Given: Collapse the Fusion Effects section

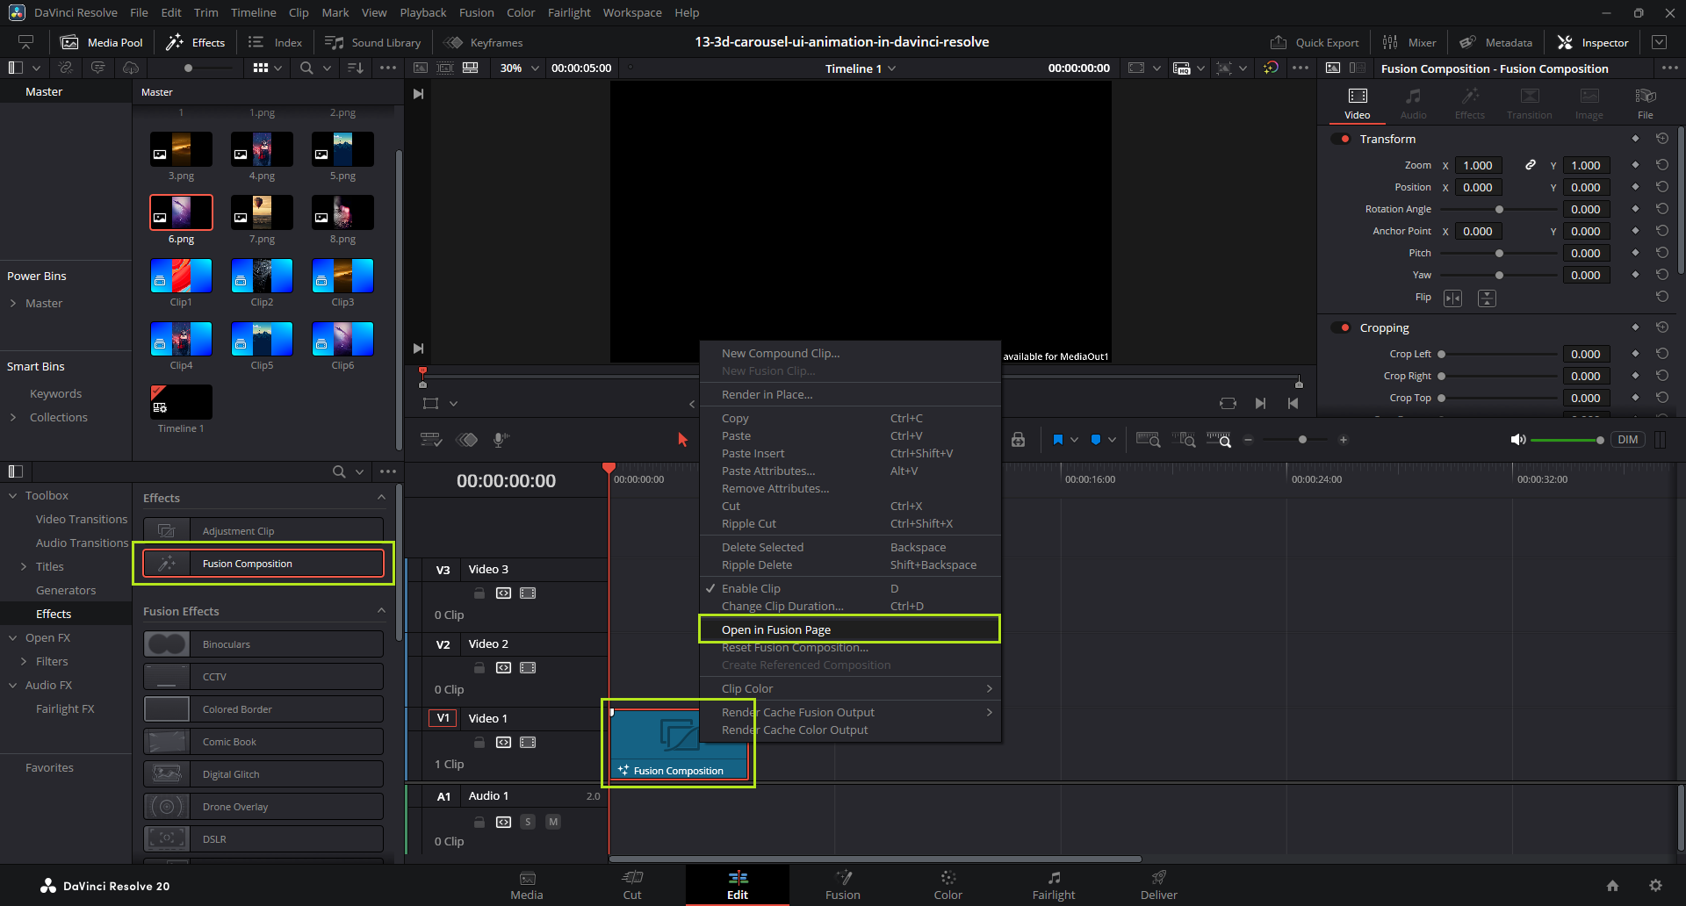Looking at the screenshot, I should click(381, 611).
